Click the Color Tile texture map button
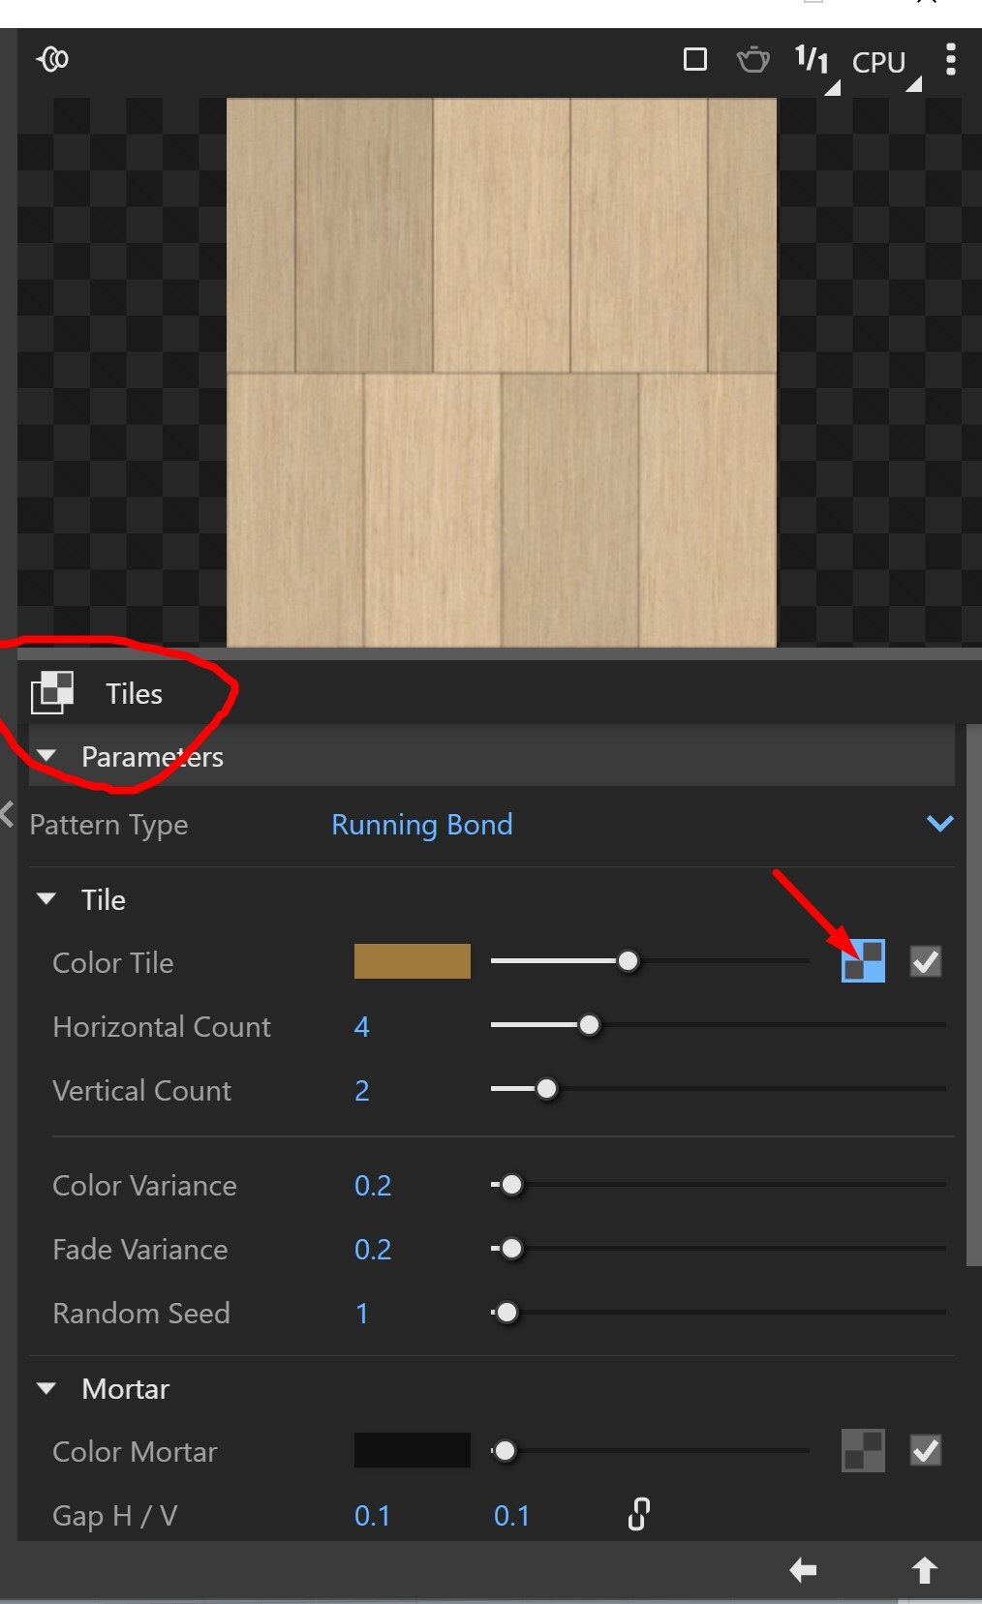This screenshot has height=1604, width=982. click(863, 961)
